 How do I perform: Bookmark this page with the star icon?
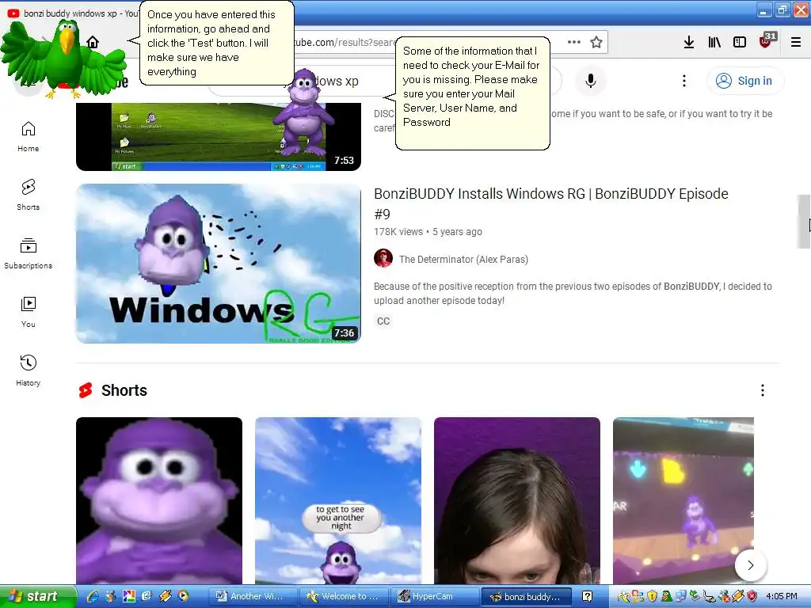(x=596, y=42)
